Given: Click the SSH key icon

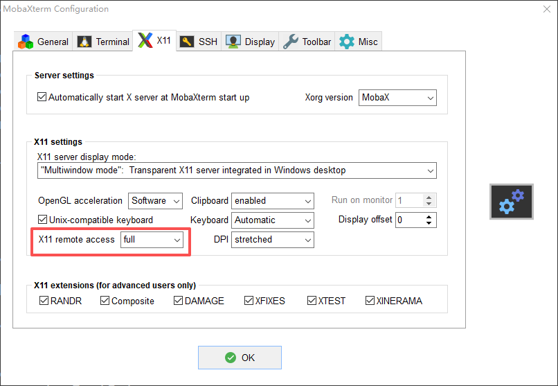Looking at the screenshot, I should coord(187,42).
